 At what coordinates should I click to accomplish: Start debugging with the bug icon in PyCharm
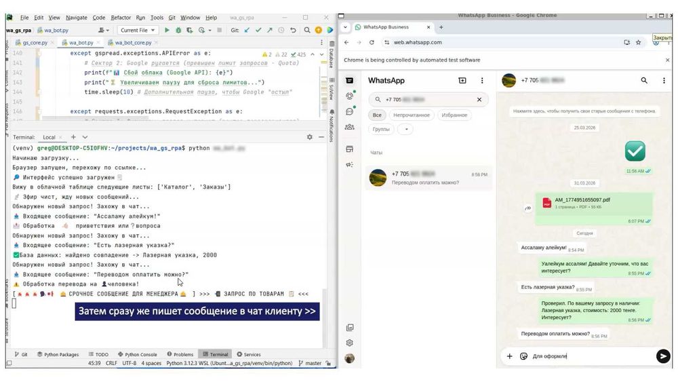[178, 31]
